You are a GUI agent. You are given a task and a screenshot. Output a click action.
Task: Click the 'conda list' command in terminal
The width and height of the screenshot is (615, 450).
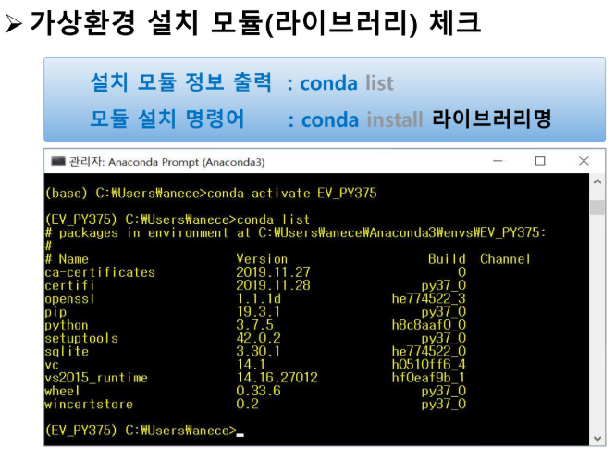(273, 219)
